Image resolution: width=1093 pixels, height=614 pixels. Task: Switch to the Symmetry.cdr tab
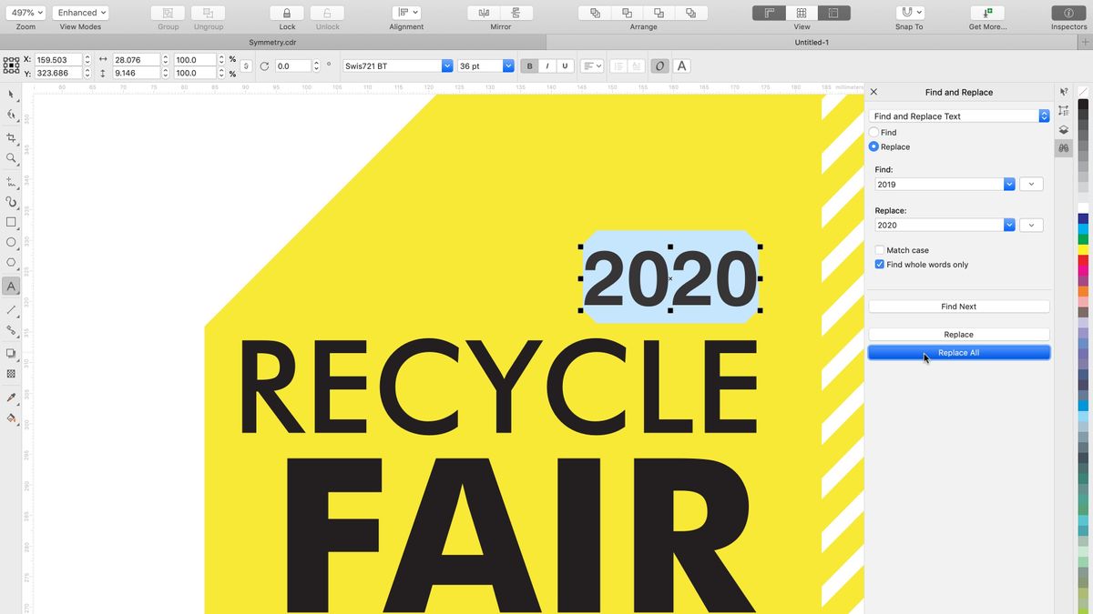(271, 42)
